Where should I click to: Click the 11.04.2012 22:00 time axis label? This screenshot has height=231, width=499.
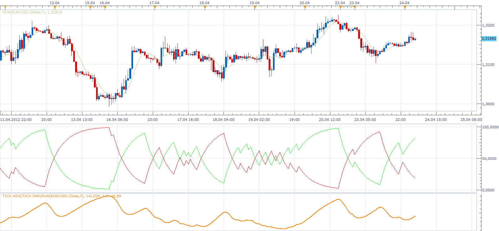(16, 120)
